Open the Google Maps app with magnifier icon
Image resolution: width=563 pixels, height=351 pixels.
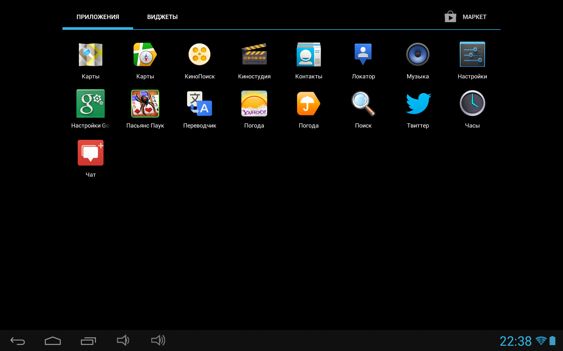pos(90,55)
